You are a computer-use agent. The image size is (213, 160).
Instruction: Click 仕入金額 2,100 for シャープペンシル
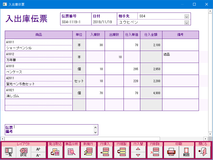tap(151, 45)
